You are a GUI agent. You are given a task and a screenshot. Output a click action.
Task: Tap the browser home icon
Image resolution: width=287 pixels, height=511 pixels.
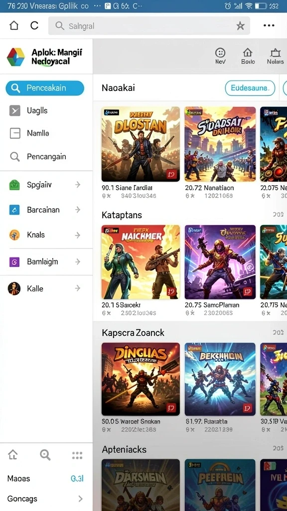(14, 25)
